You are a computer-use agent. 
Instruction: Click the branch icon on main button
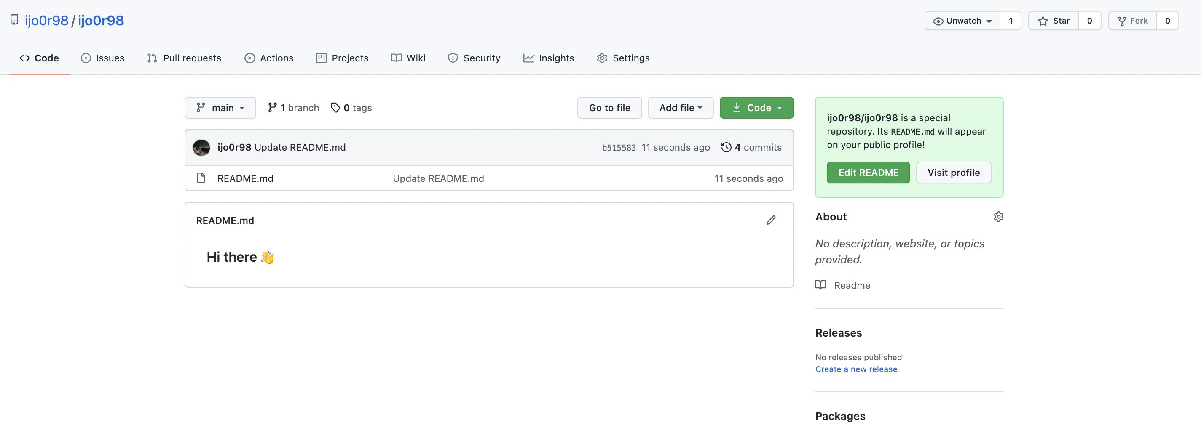[201, 108]
